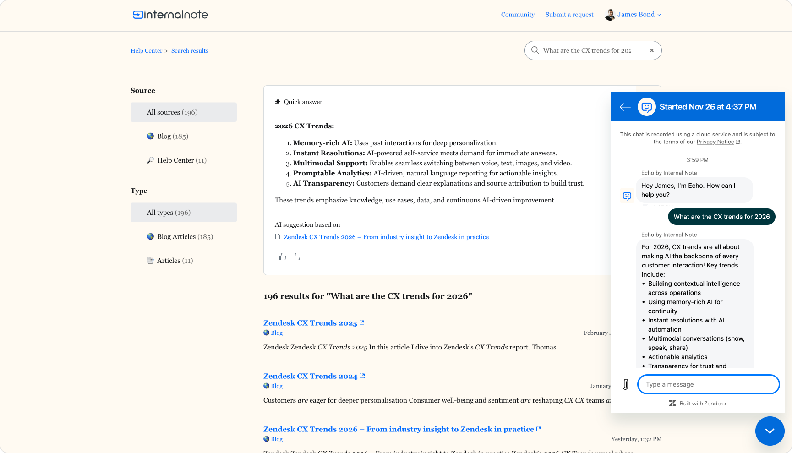This screenshot has height=453, width=792.
Task: Click James Bond profile avatar
Action: point(610,15)
